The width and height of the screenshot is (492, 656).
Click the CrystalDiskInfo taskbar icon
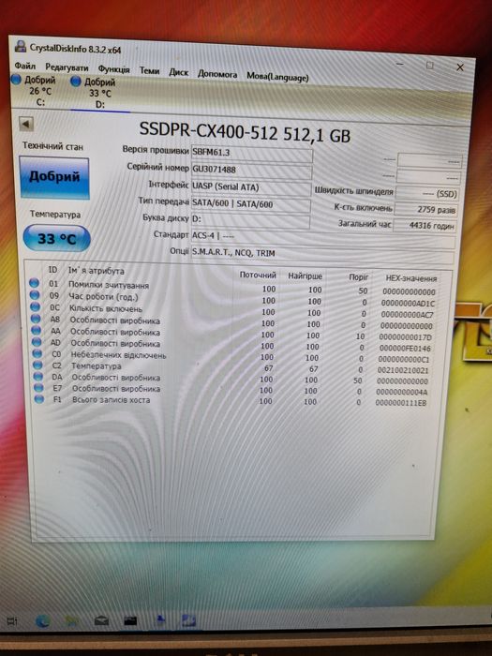[x=188, y=620]
